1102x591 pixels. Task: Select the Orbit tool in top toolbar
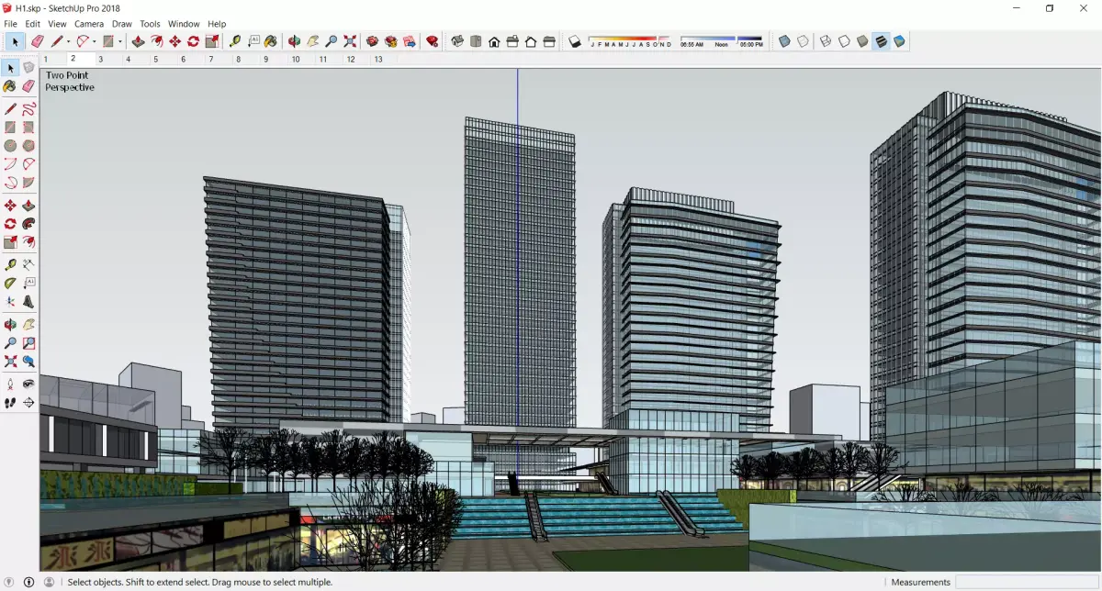coord(294,41)
